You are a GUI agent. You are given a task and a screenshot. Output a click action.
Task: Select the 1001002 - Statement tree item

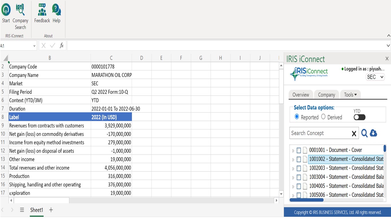coord(346,159)
